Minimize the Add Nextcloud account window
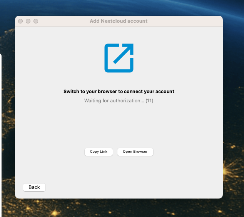This screenshot has height=217, width=244. [28, 21]
